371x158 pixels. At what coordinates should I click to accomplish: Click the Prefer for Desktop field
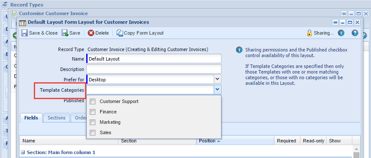(150, 79)
